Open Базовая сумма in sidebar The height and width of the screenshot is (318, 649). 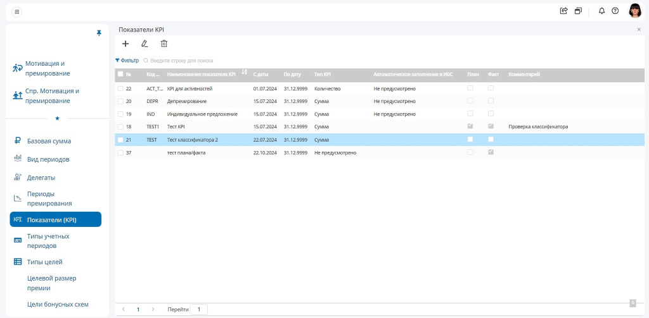tap(49, 141)
